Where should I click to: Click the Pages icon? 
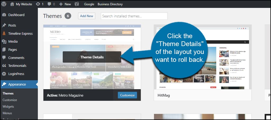4,50
